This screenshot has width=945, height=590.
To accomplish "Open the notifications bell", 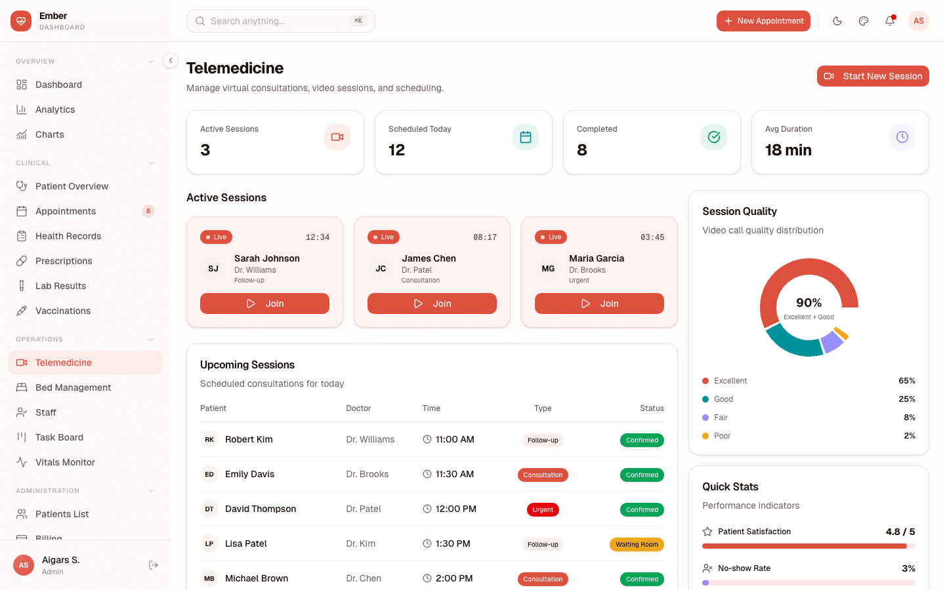I will (889, 21).
